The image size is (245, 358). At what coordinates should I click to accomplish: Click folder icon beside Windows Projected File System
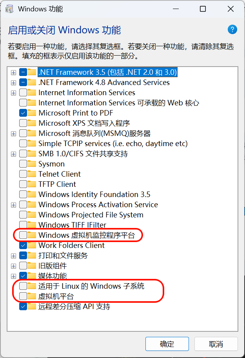(32, 215)
